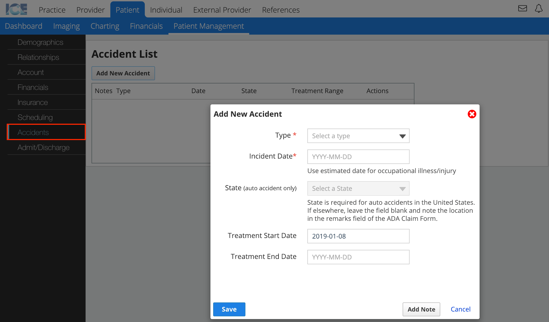This screenshot has width=549, height=322.
Task: Open the Individual tab
Action: tap(166, 10)
